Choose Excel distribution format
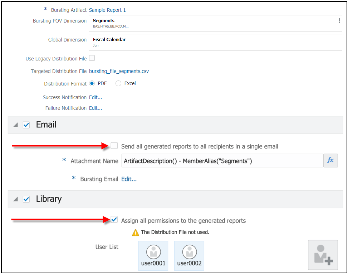 (118, 83)
